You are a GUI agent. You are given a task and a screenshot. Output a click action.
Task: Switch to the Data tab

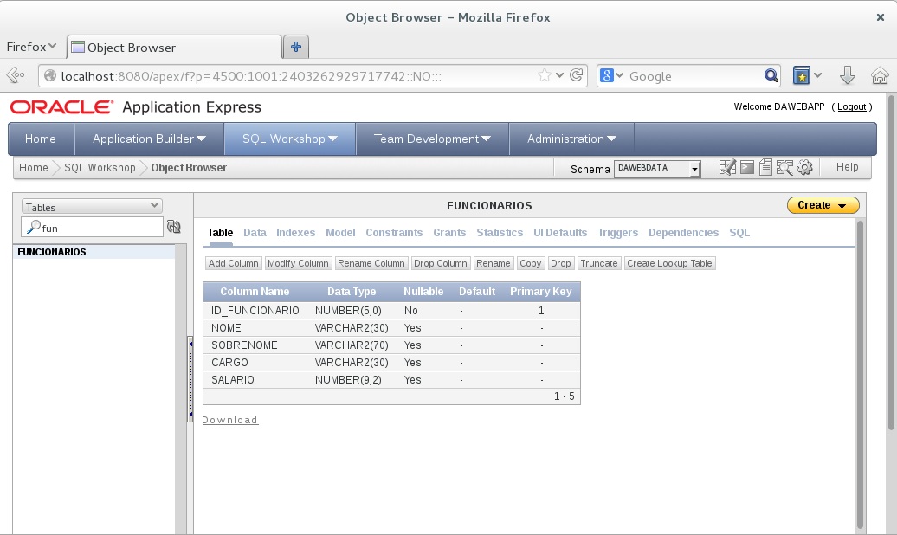tap(255, 233)
